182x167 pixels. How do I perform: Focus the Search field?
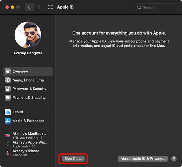click(x=157, y=7)
